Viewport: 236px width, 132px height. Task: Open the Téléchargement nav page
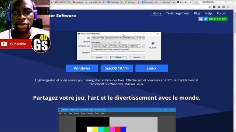pos(177,13)
